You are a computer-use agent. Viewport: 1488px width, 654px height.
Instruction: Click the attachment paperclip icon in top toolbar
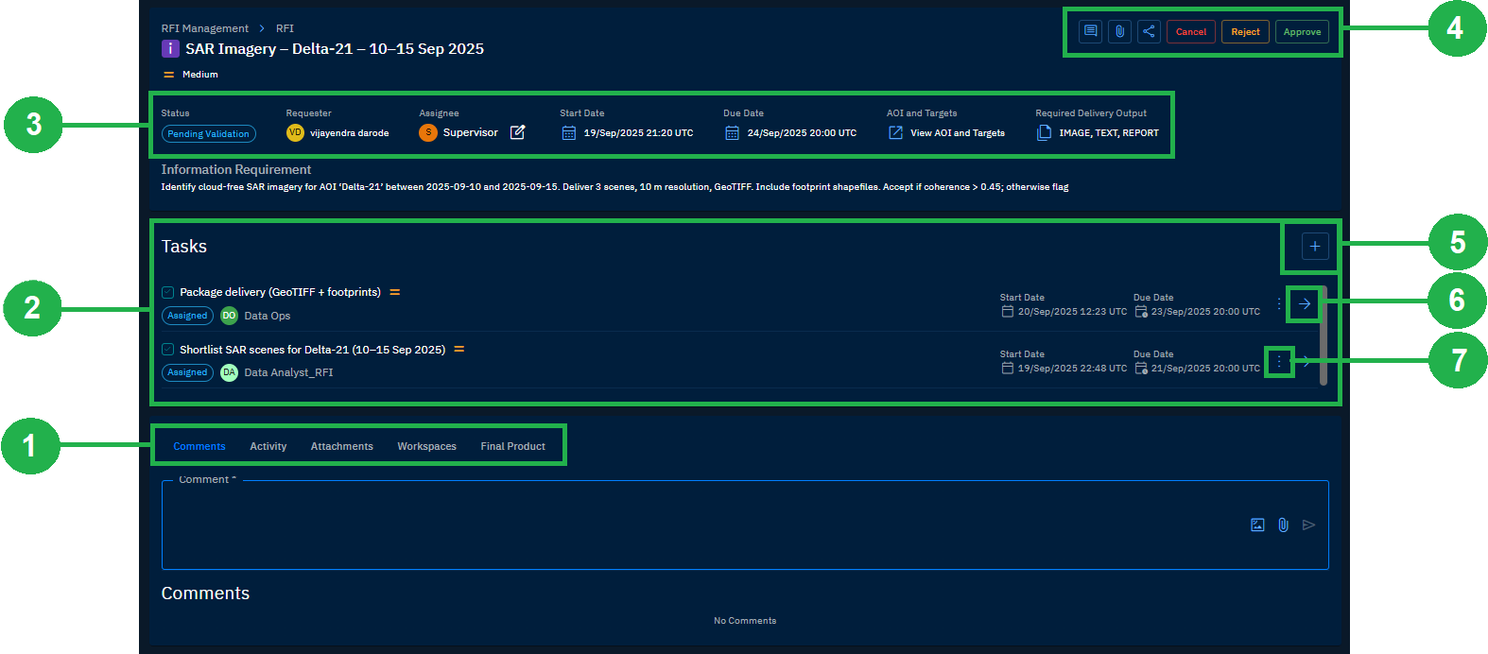coord(1119,31)
